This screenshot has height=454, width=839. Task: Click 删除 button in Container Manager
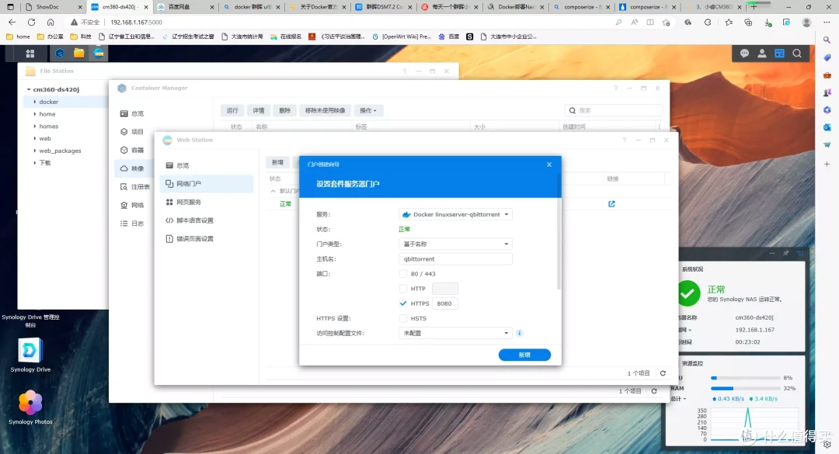284,111
